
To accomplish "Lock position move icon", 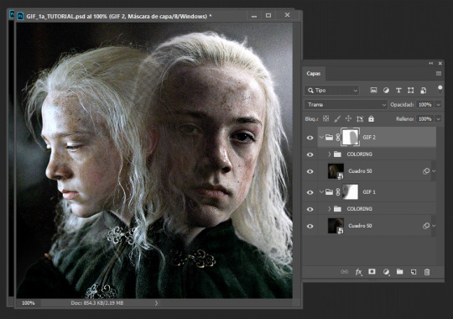I will 348,118.
